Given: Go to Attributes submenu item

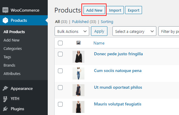Looking at the screenshot, I should pos(12,73).
